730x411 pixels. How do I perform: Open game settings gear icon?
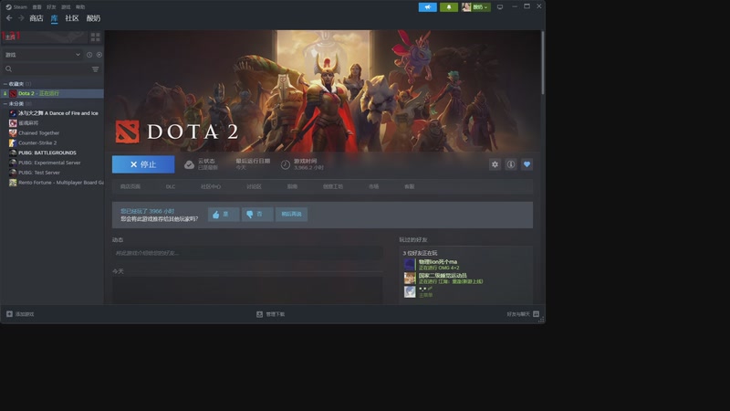[x=495, y=164]
